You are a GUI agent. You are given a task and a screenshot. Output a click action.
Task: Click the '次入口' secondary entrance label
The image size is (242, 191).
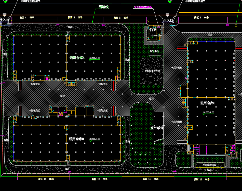[x=5, y=20]
